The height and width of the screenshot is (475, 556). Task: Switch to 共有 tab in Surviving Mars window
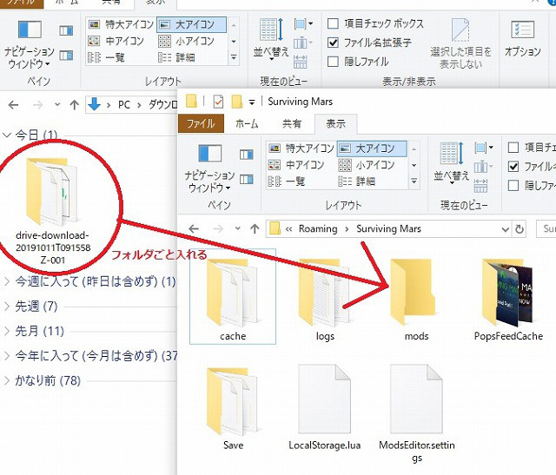tap(292, 123)
